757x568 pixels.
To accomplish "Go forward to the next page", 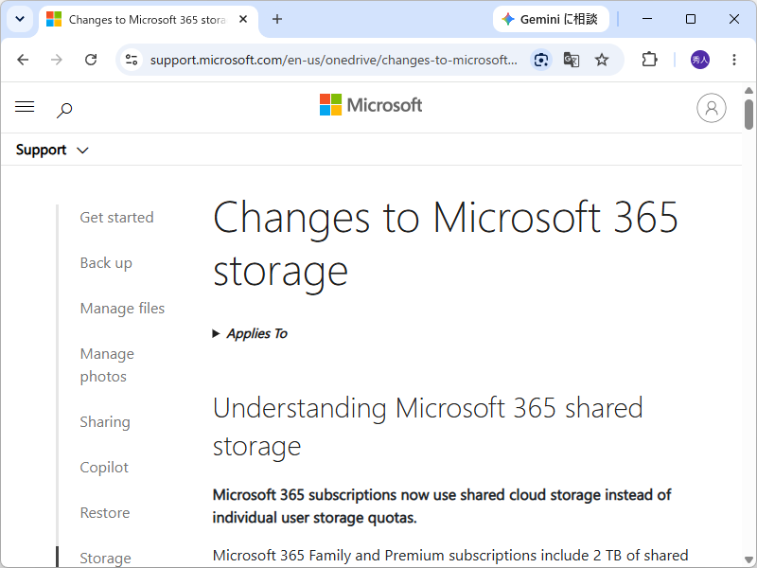I will (57, 60).
